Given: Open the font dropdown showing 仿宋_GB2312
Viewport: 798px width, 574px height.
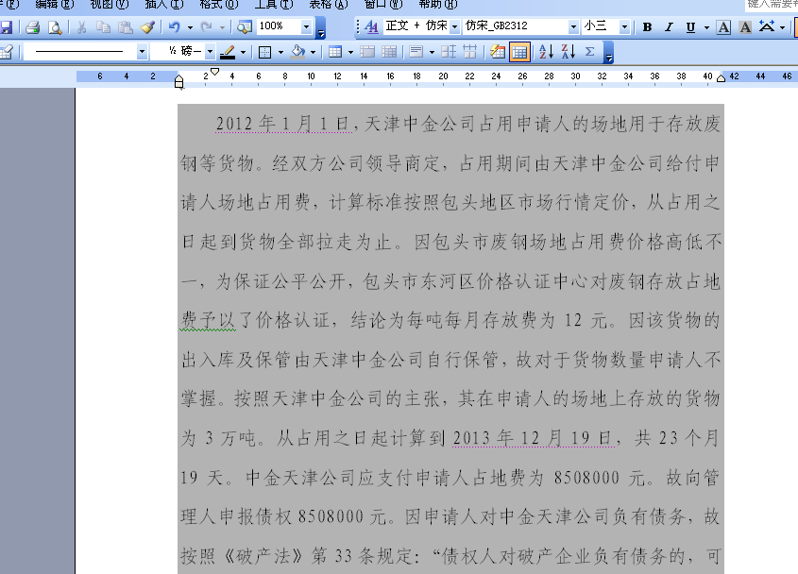Looking at the screenshot, I should [x=573, y=26].
